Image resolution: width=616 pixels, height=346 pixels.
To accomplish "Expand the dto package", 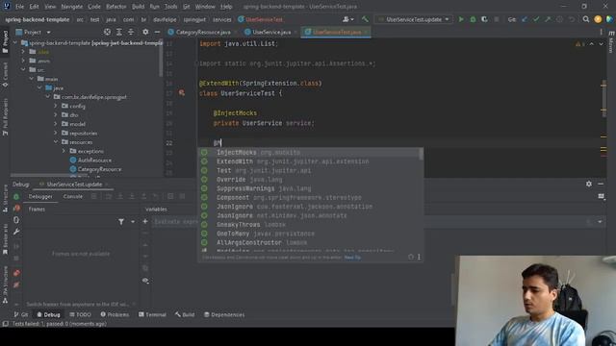I will (x=56, y=115).
